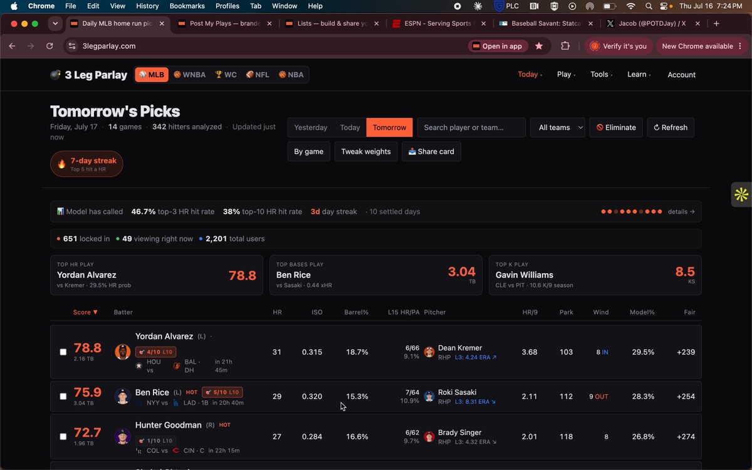Click the fire 7-day streak badge
Viewport: 752px width, 470px height.
86,164
